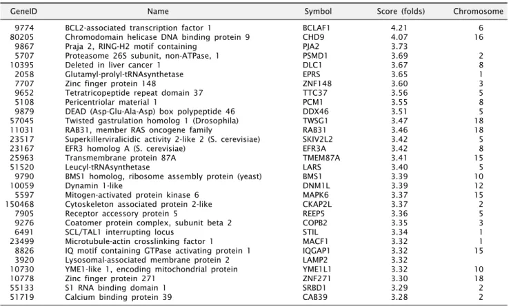Image resolution: width=511 pixels, height=306 pixels.
Task: Click the Score (folds) column header
Action: [401, 12]
